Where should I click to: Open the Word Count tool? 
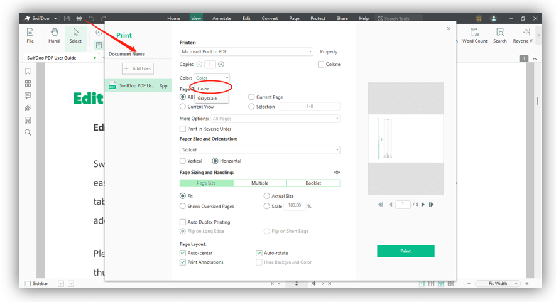pos(474,36)
